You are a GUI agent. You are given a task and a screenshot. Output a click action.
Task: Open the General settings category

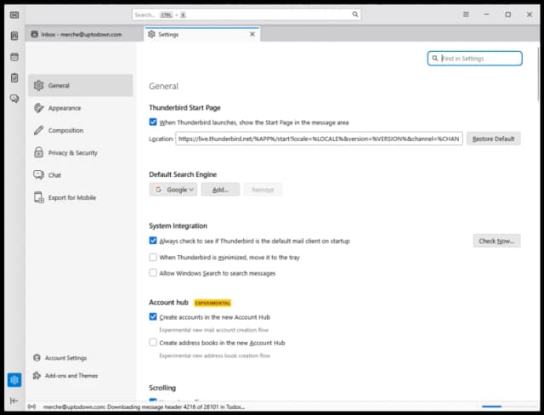[81, 85]
